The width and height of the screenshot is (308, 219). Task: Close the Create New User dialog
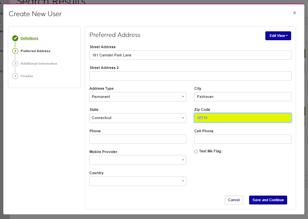294,13
